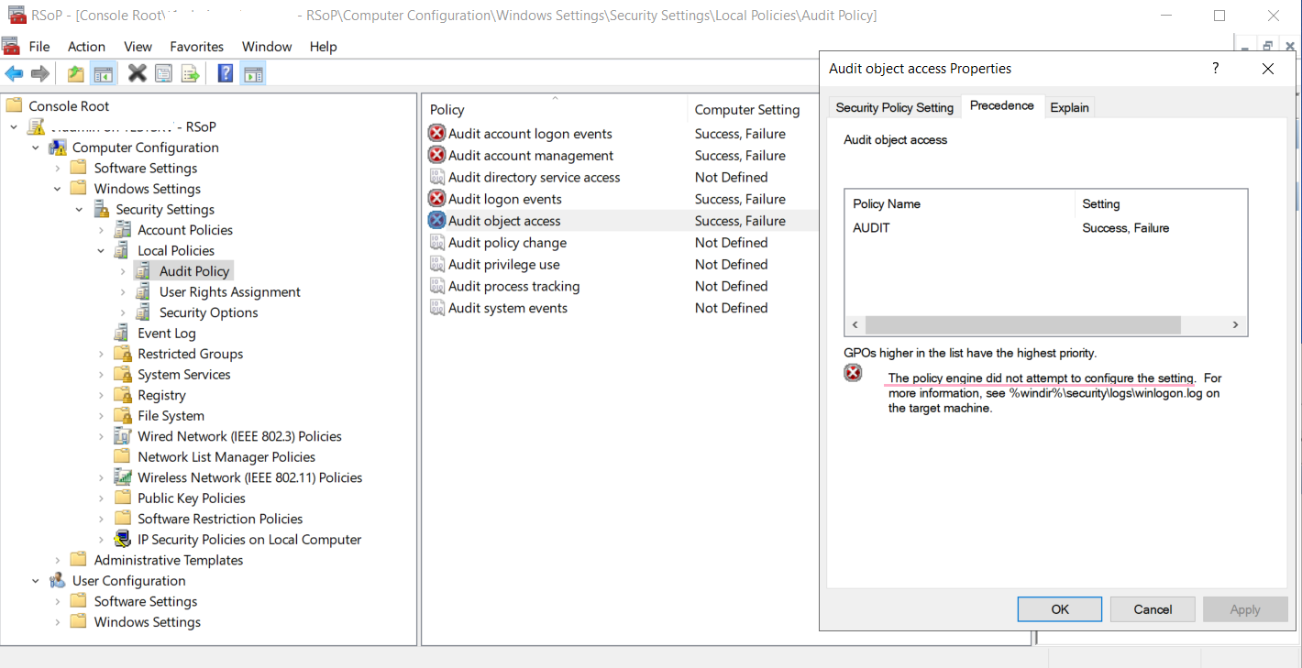Viewport: 1302px width, 668px height.
Task: Open the Action menu
Action: pos(86,47)
